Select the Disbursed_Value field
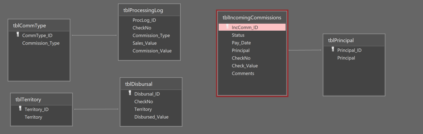 [151, 117]
